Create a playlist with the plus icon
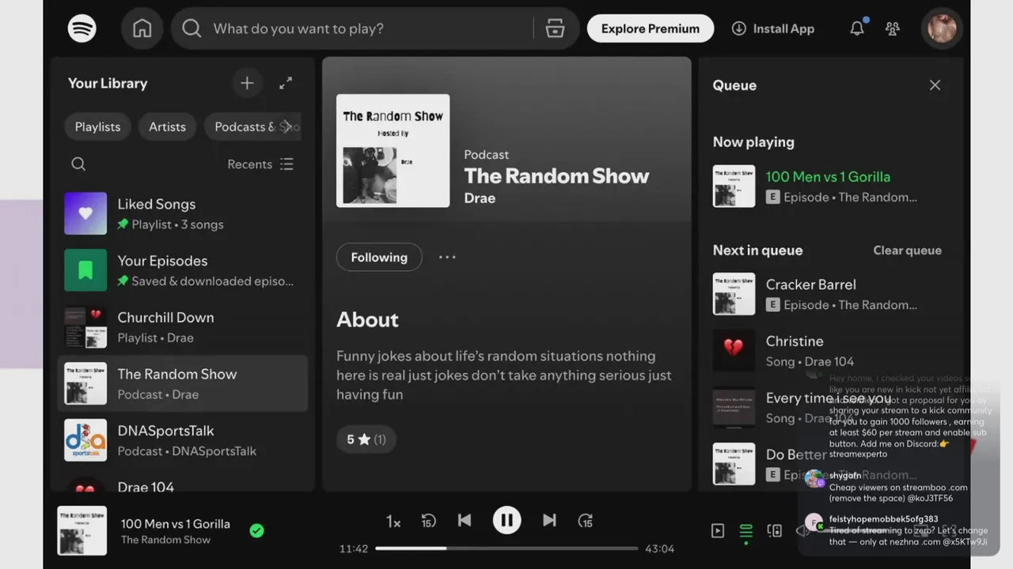Screen dimensions: 1013x569 (x=247, y=83)
